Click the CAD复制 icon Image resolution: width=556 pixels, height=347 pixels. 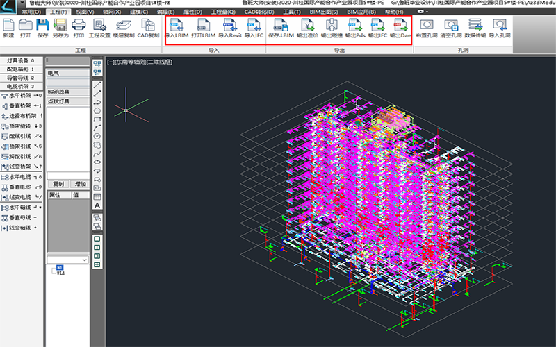coord(148,28)
